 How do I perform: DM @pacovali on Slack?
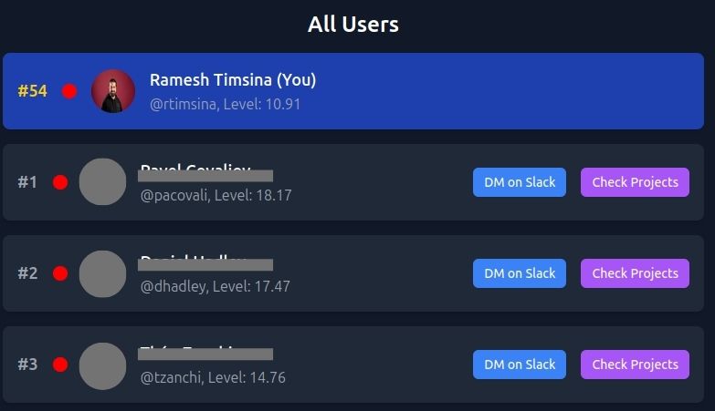point(520,182)
